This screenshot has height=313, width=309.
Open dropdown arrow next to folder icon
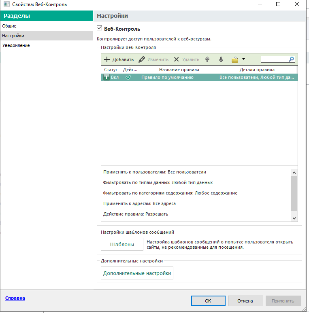click(x=243, y=59)
